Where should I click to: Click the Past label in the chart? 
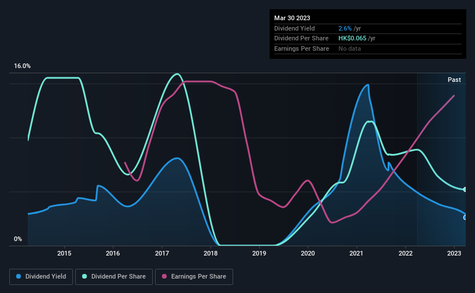coord(454,80)
